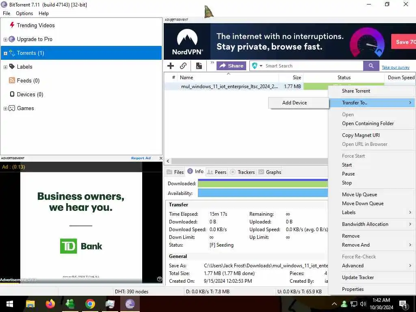Open Firefox from taskbar
Image resolution: width=416 pixels, height=312 pixels.
[50, 304]
